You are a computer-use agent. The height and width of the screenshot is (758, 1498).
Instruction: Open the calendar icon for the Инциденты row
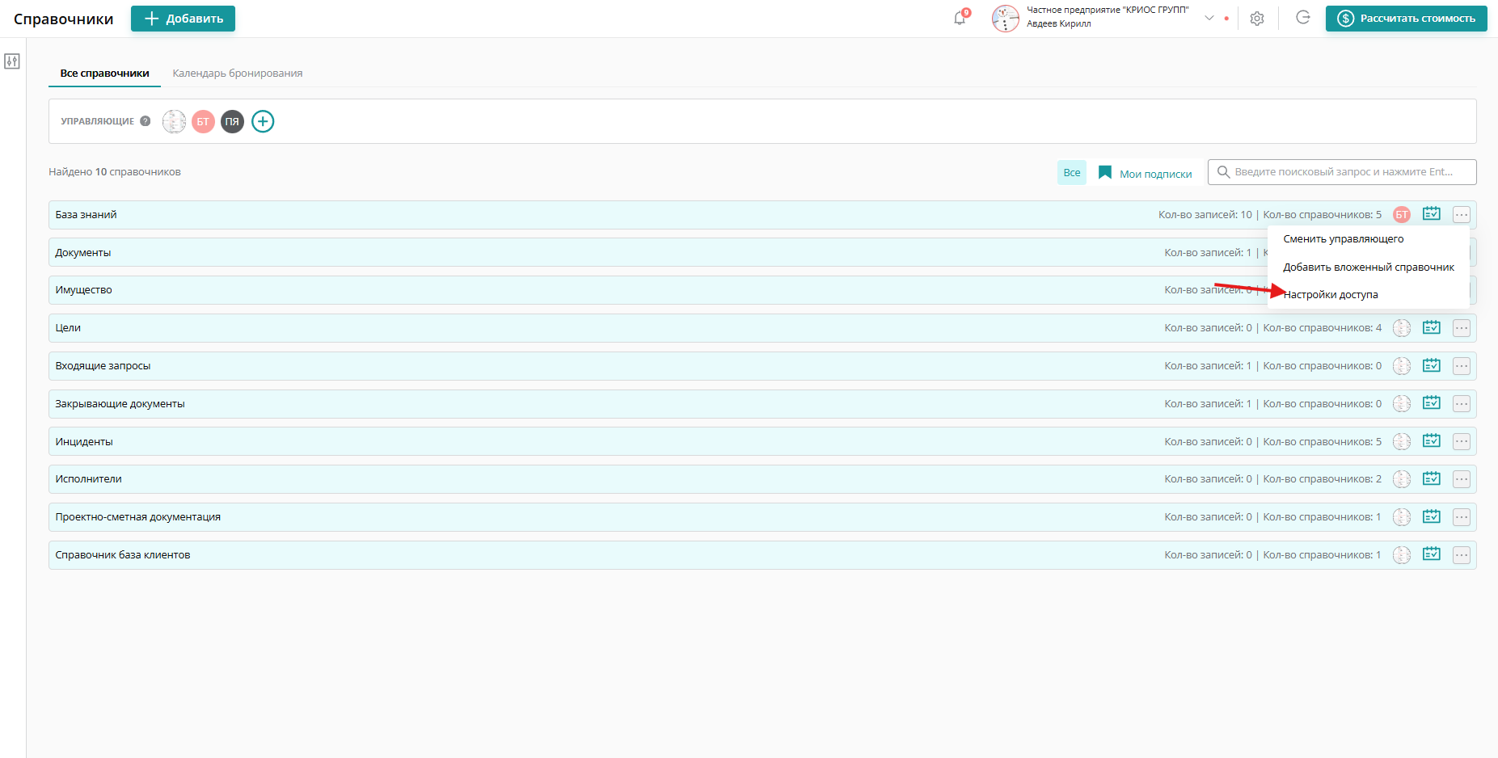pos(1432,441)
